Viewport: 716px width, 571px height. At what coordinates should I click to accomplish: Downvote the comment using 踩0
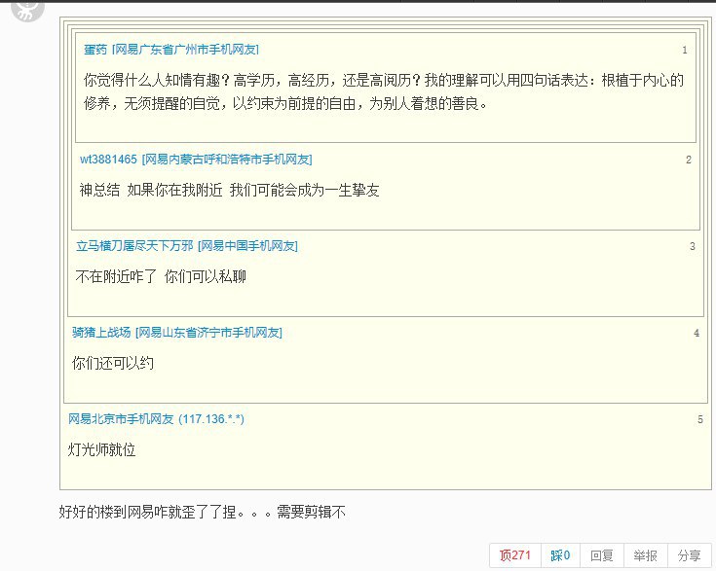click(560, 555)
